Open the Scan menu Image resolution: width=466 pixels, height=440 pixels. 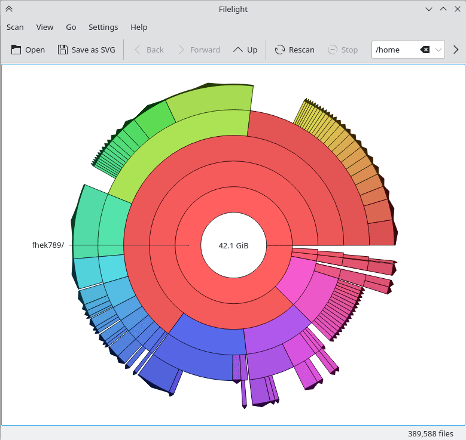15,27
